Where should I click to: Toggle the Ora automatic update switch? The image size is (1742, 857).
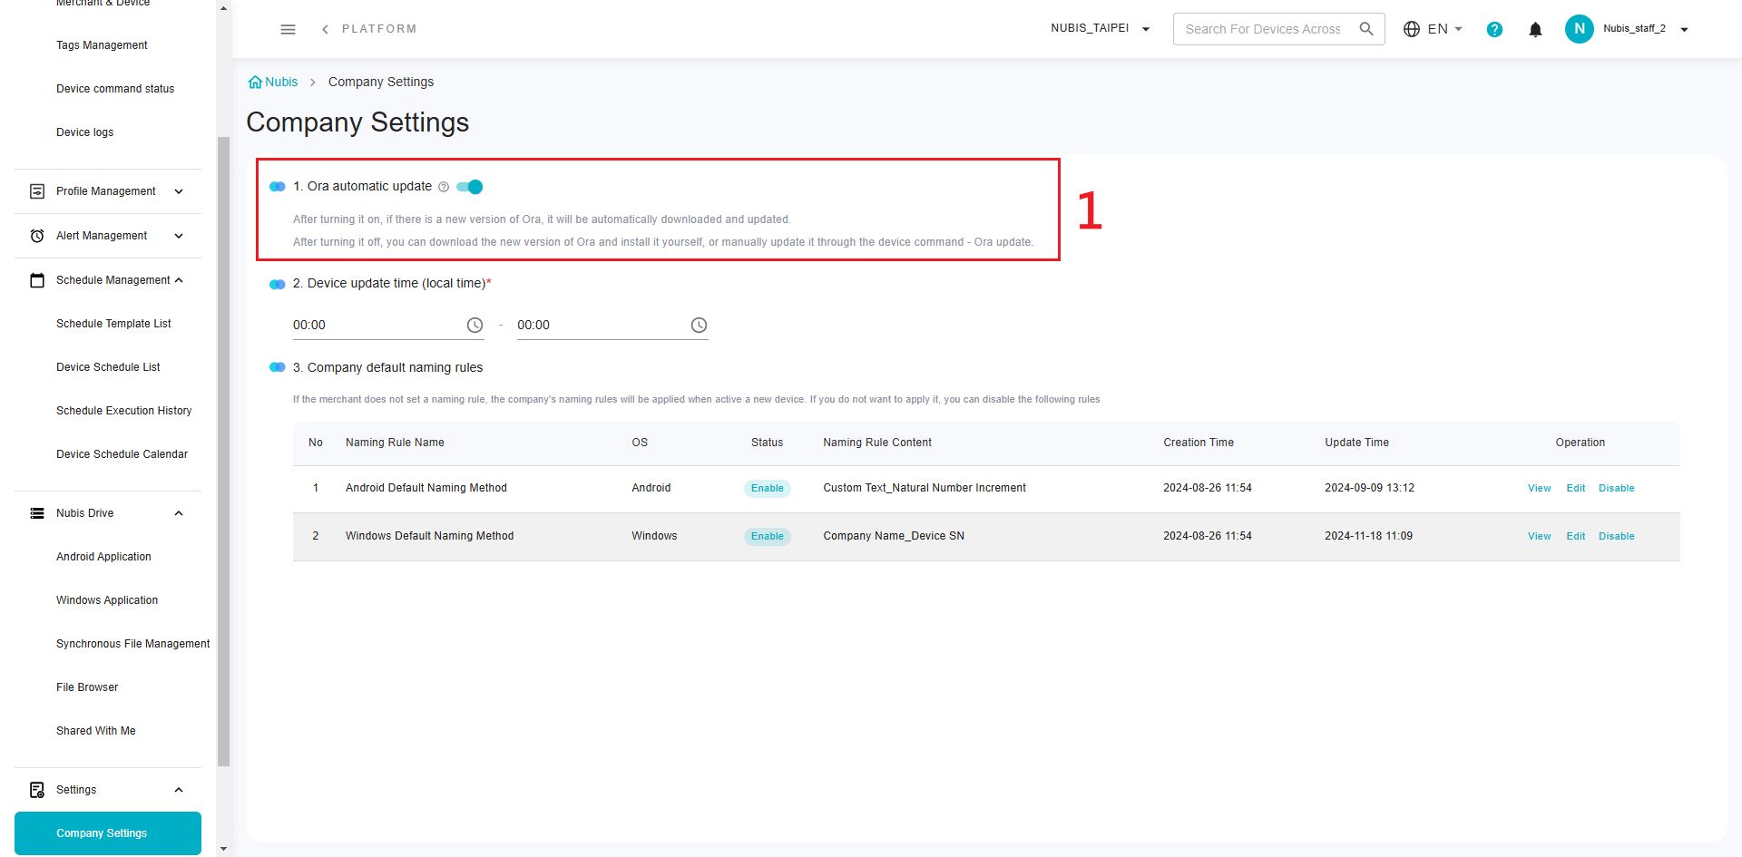469,187
